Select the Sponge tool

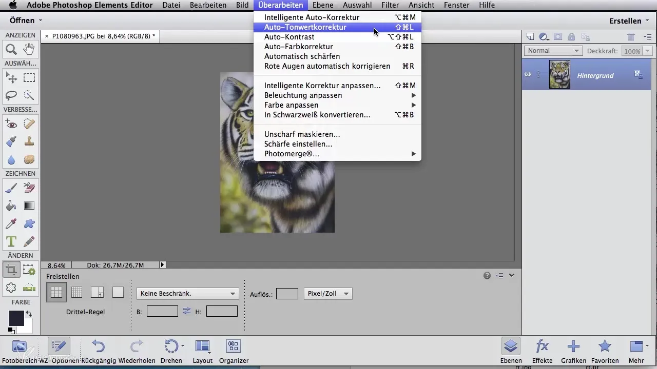pos(29,159)
